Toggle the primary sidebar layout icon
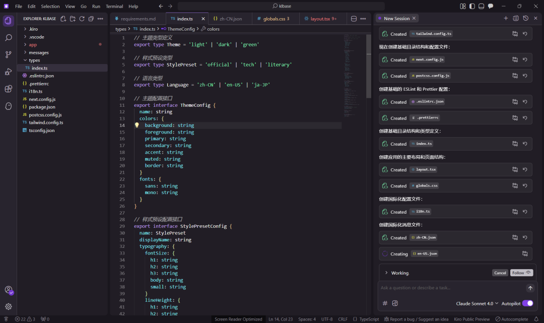Viewport: 544px width, 323px height. click(472, 6)
